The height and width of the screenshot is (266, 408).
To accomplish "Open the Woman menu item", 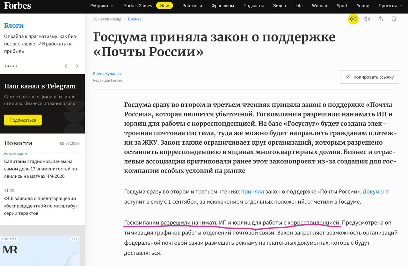I will pyautogui.click(x=319, y=5).
